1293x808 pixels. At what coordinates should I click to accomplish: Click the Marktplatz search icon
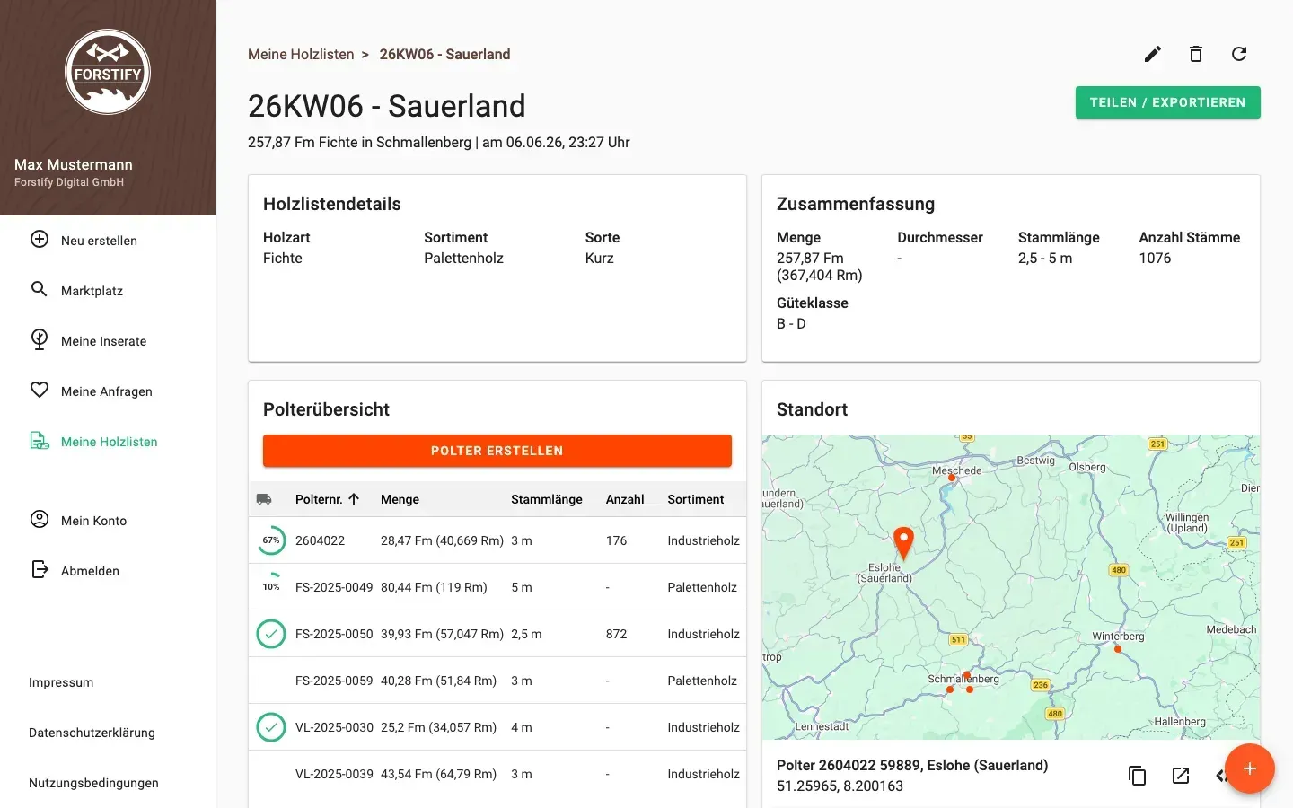(40, 290)
